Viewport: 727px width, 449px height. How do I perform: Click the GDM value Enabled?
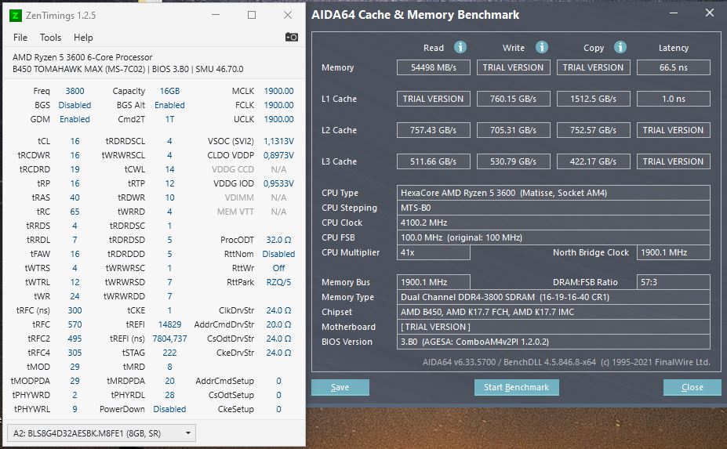pyautogui.click(x=75, y=119)
